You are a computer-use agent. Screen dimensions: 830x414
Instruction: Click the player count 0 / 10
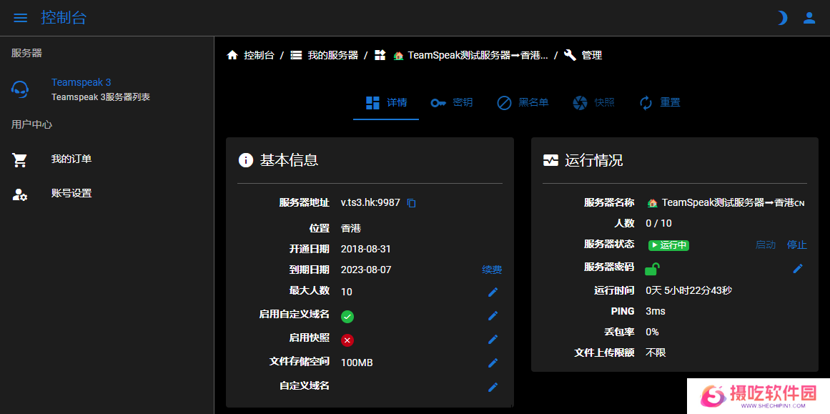(658, 223)
